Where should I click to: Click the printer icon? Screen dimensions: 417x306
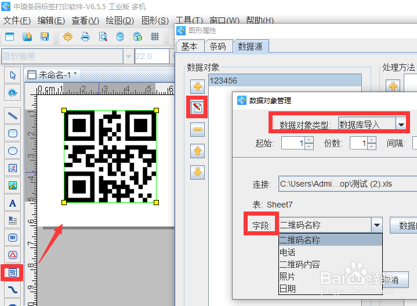pyautogui.click(x=85, y=37)
